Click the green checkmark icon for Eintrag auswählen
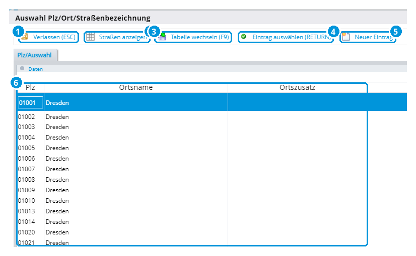Viewport: 416px width, 256px height. point(244,37)
